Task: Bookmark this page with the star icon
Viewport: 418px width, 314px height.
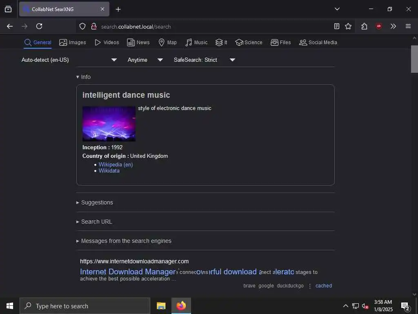Action: (348, 26)
